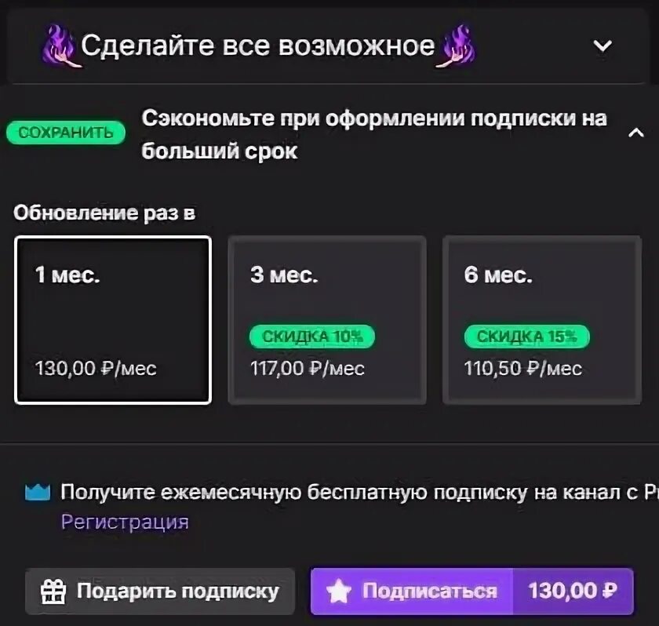659x626 pixels.
Task: Click the right purple flame emote icon
Action: [x=457, y=46]
